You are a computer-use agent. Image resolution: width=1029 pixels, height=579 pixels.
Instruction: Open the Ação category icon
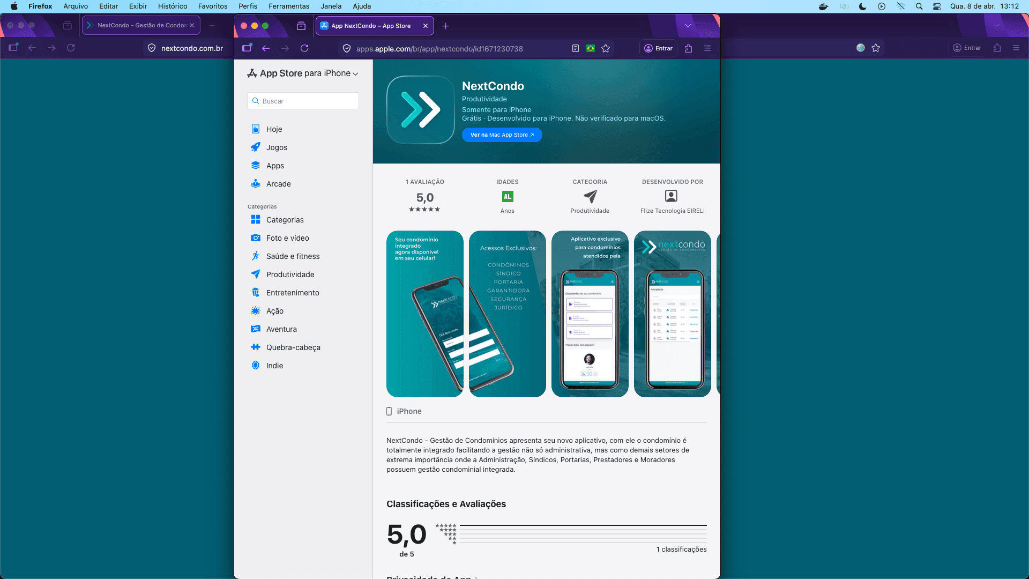[256, 311]
